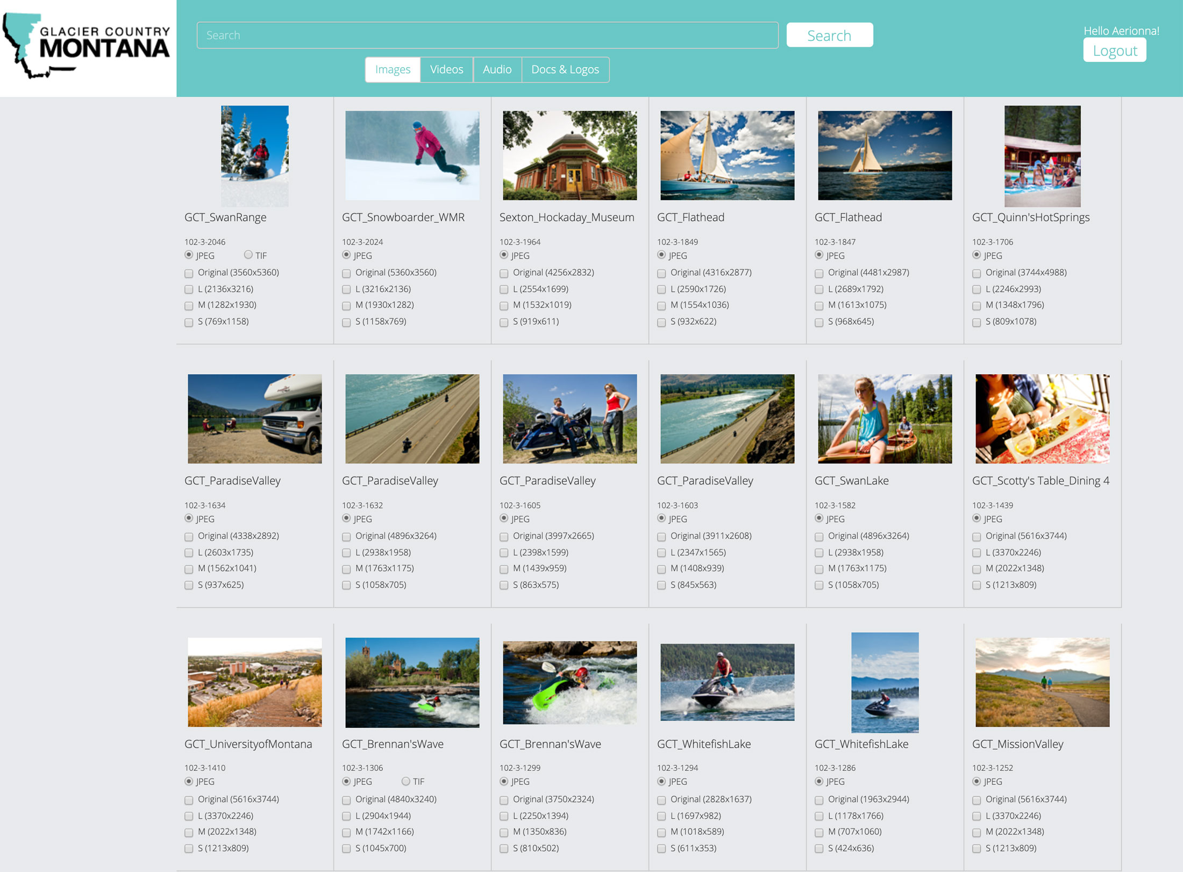This screenshot has width=1183, height=872.
Task: Click the Glacier Country Montana logo
Action: [87, 47]
